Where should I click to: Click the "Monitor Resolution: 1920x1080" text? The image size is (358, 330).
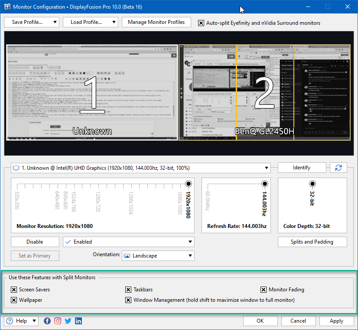click(x=55, y=226)
